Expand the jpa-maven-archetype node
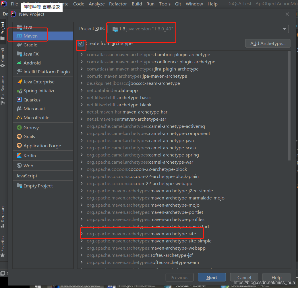The image size is (298, 288). (x=82, y=76)
